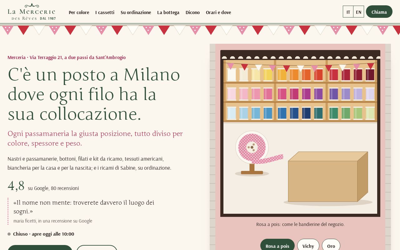This screenshot has width=400, height=250.
Task: Click the shop window illustration
Action: (300, 133)
